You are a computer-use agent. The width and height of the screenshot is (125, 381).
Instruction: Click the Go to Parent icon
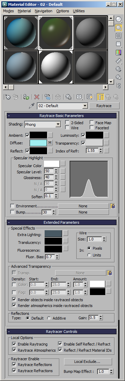pyautogui.click(x=108, y=97)
